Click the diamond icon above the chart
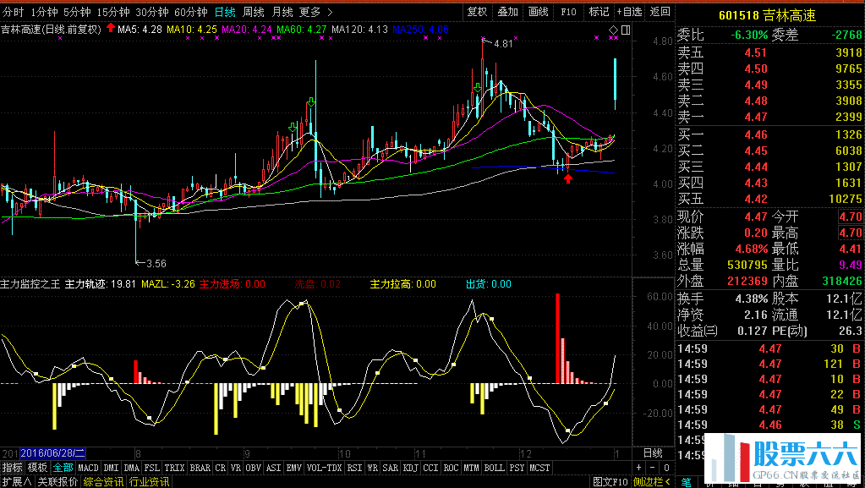Screen dimensions: 865x488 pyautogui.click(x=613, y=30)
